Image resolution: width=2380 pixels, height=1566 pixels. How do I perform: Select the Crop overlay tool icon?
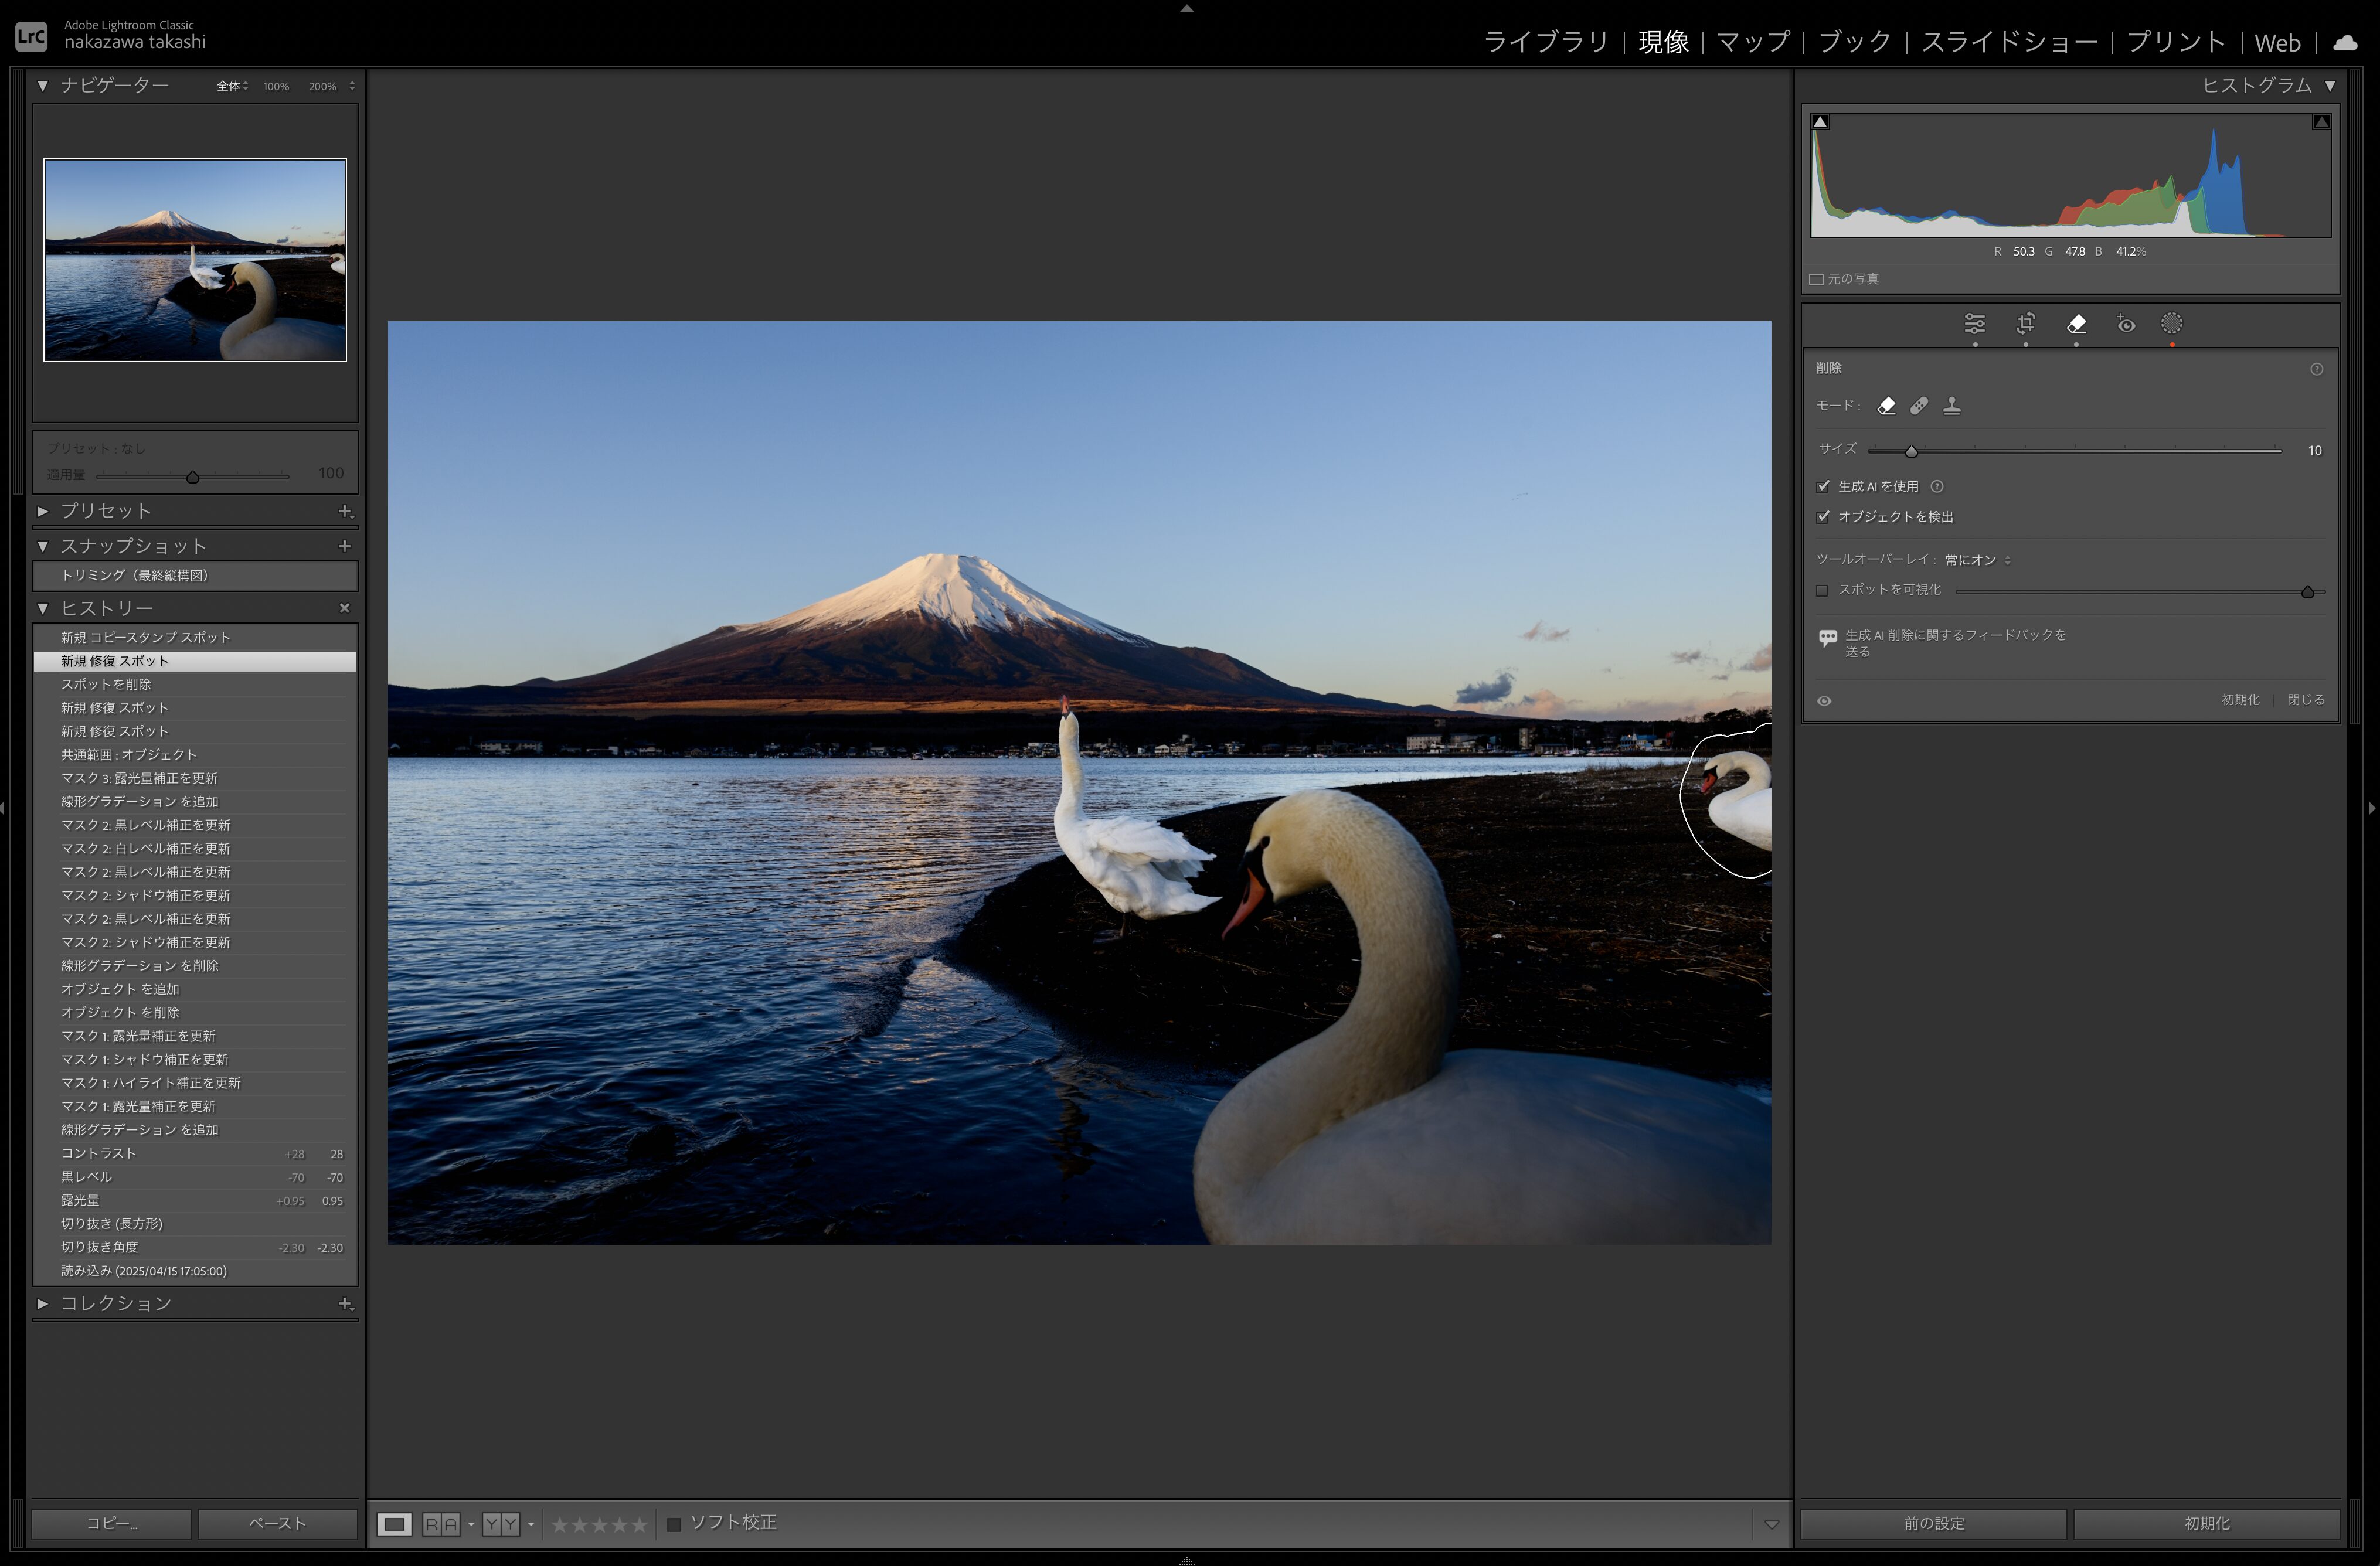[x=2025, y=324]
